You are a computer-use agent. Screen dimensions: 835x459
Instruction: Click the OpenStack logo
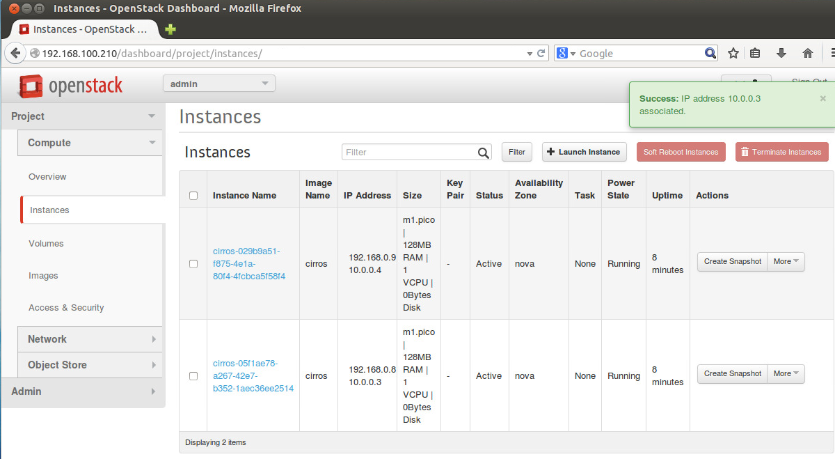70,86
